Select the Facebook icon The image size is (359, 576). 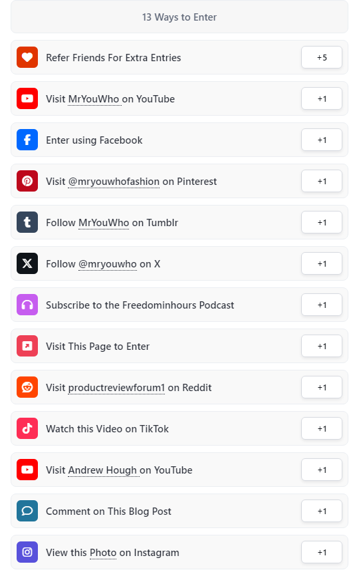27,140
